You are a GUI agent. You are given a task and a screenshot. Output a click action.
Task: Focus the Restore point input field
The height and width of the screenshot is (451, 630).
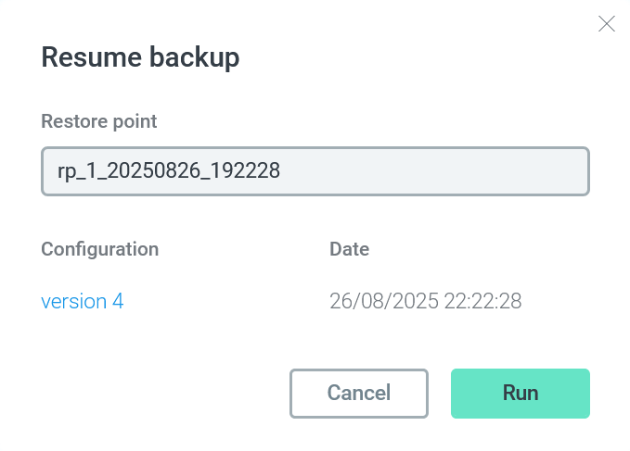(315, 170)
